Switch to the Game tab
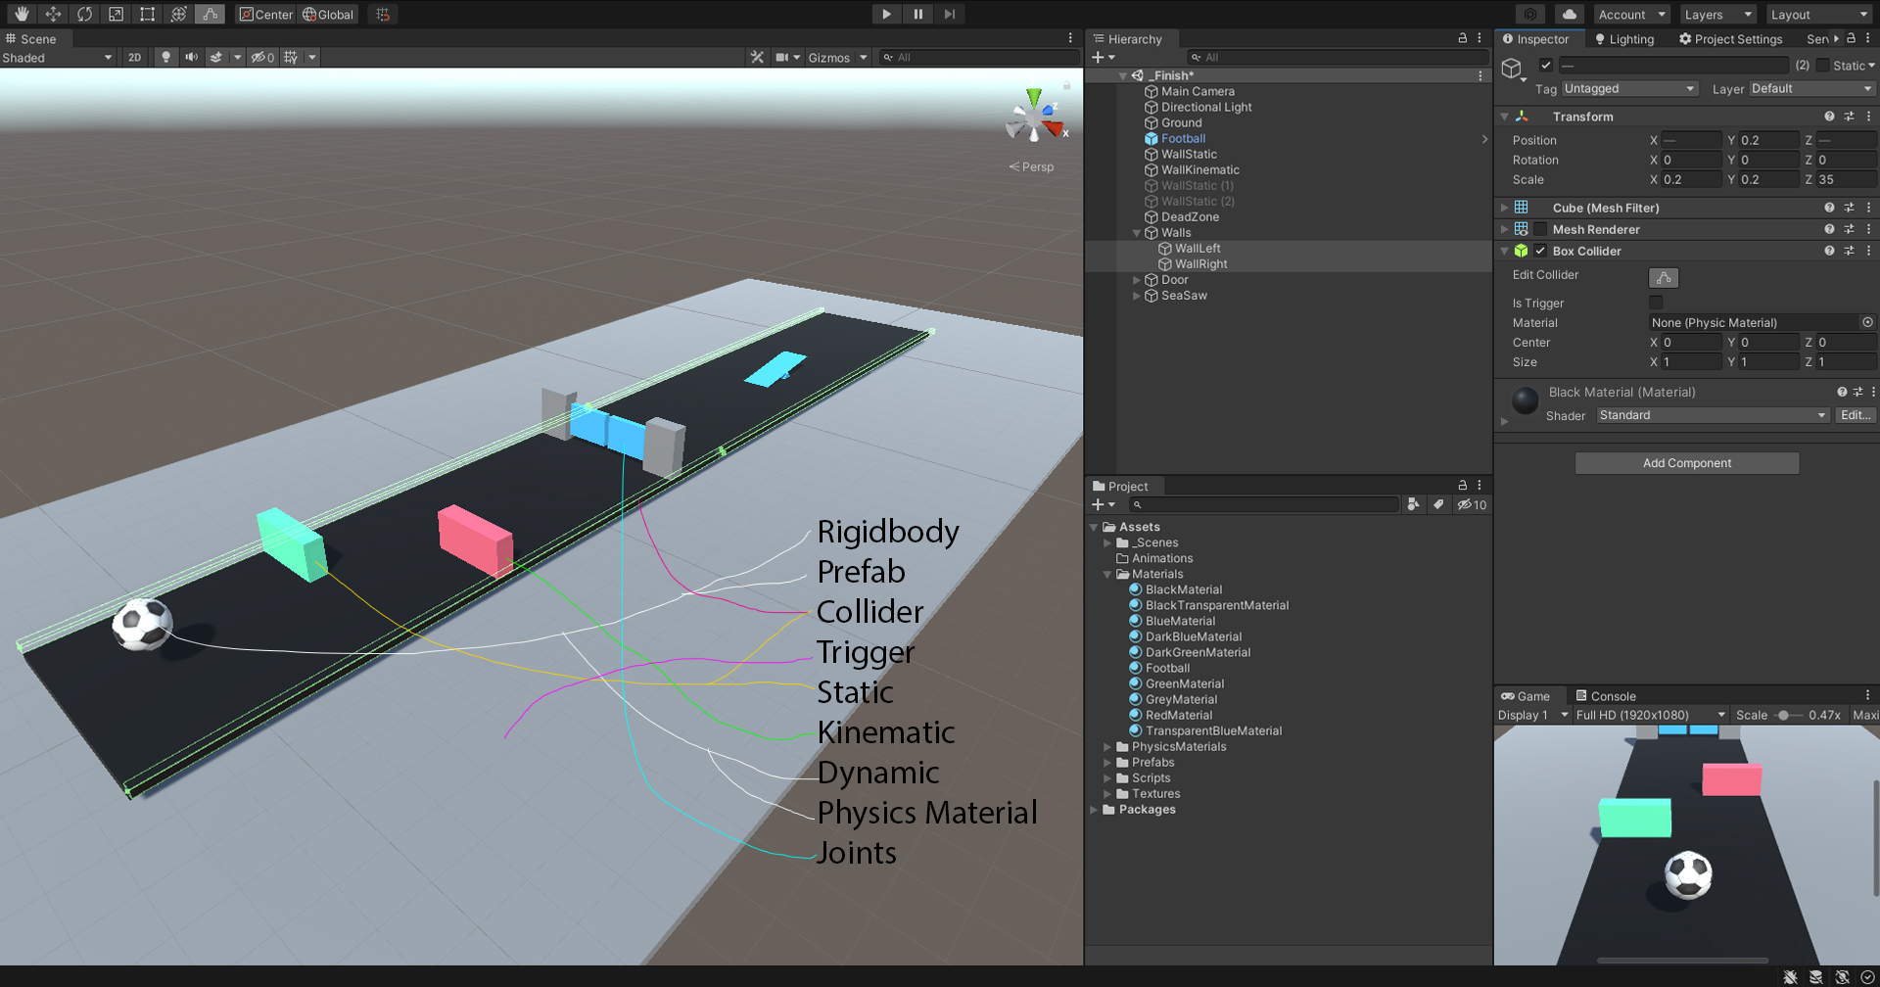Viewport: 1880px width, 987px height. click(x=1526, y=696)
